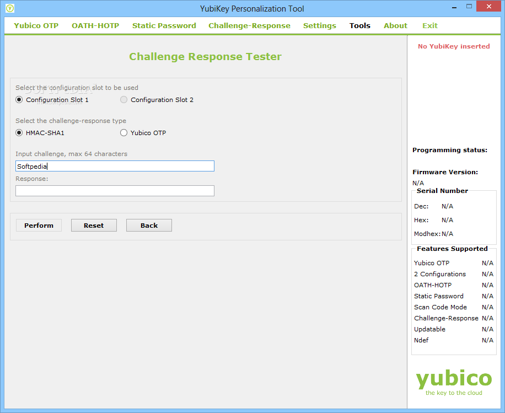Minimize the YubiKey Personalization Tool window
The height and width of the screenshot is (413, 505).
pyautogui.click(x=454, y=7)
